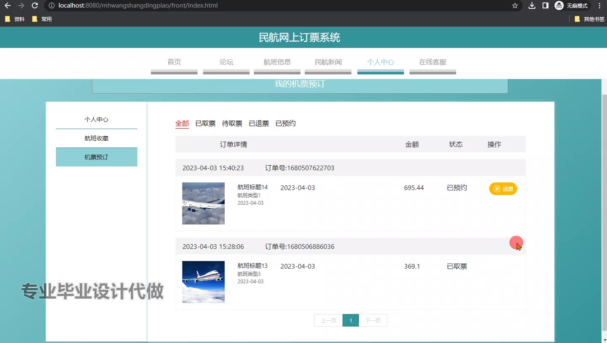Reload the page with refresh icon
The width and height of the screenshot is (607, 343).
pos(35,5)
